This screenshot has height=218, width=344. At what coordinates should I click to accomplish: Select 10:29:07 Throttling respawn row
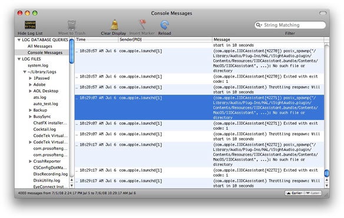coord(199,136)
